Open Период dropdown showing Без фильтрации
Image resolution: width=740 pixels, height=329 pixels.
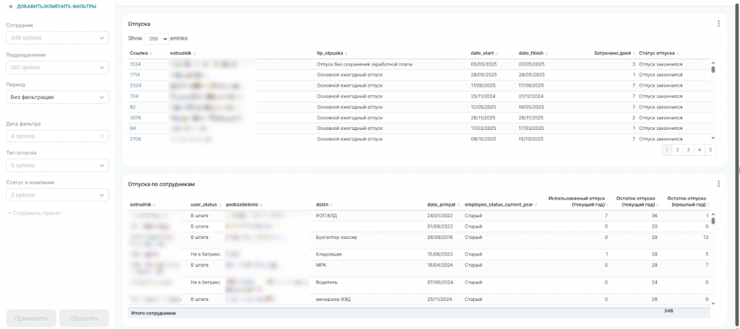point(57,97)
